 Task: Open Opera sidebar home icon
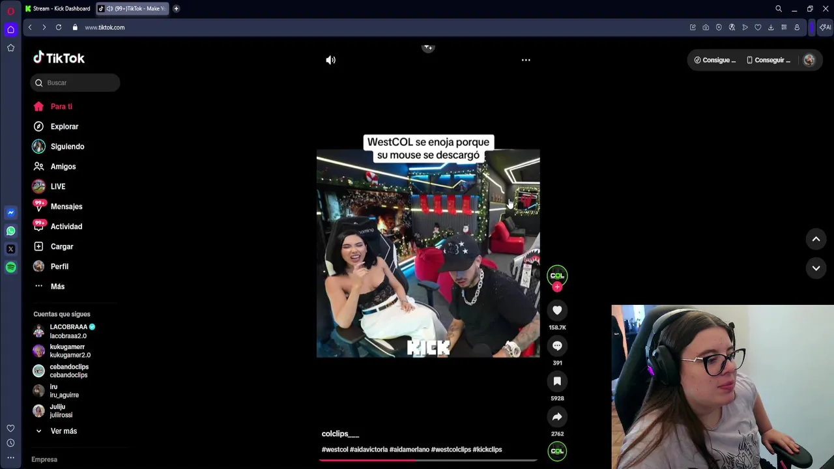(x=10, y=29)
